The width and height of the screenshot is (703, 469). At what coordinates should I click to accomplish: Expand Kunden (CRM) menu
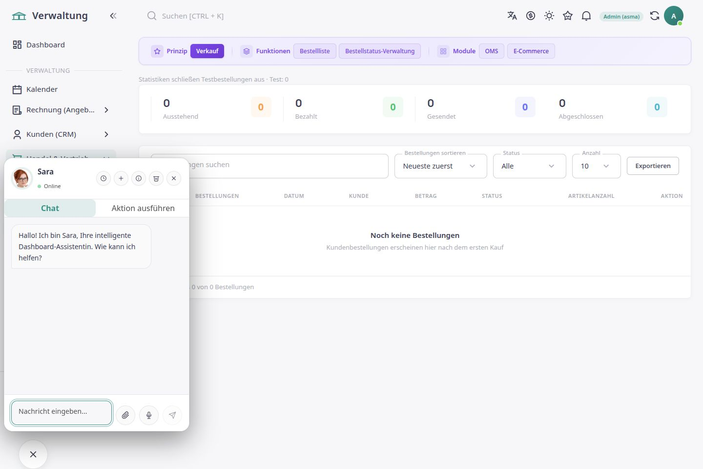point(61,134)
